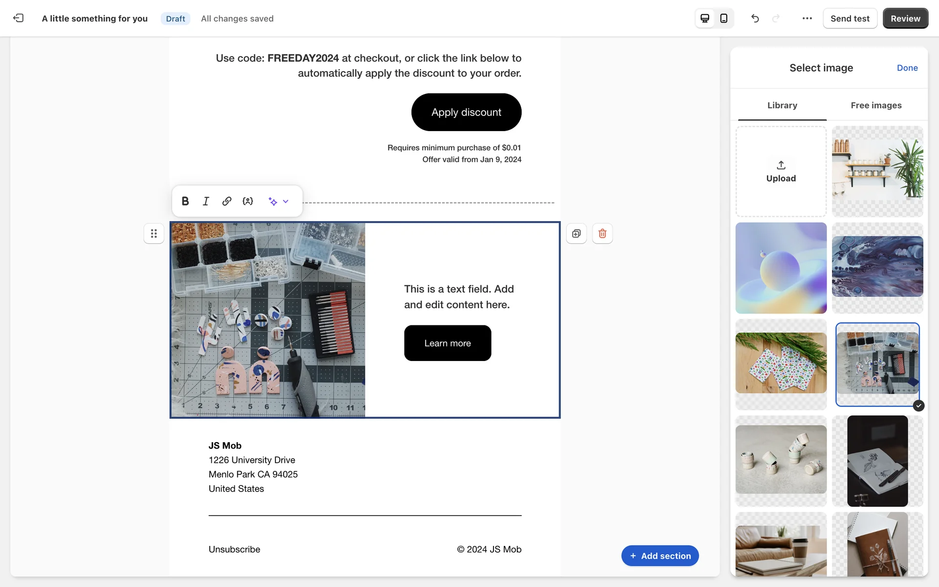This screenshot has height=587, width=939.
Task: Insert a link with the link icon
Action: (x=226, y=201)
